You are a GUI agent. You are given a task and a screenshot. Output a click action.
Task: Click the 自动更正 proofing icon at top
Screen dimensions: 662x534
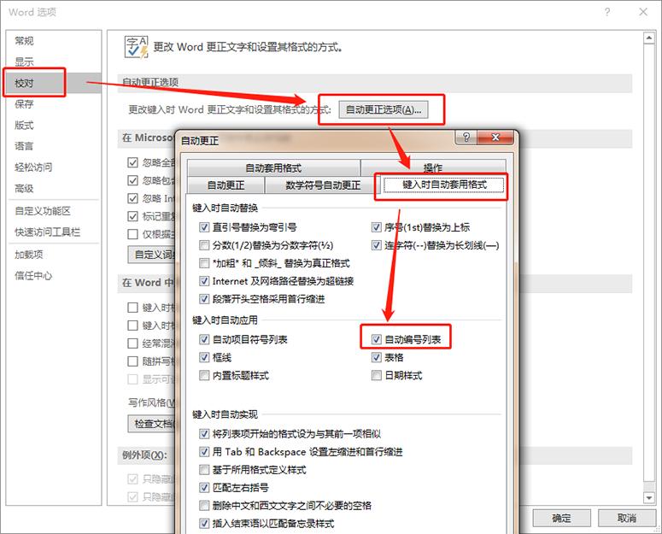point(136,46)
